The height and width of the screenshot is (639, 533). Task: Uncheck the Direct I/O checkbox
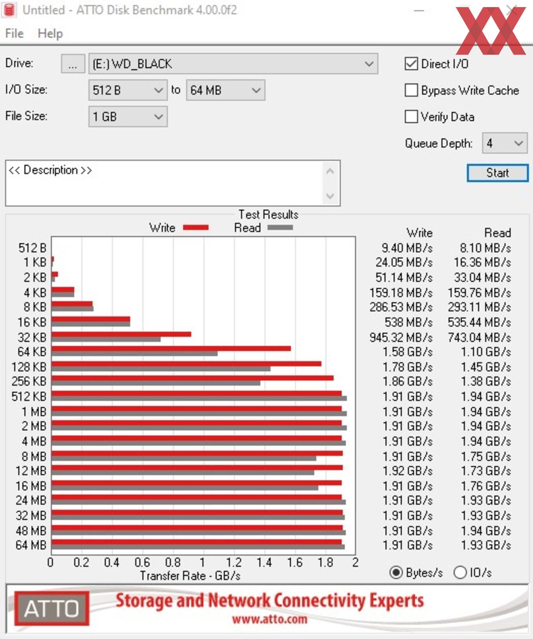click(x=411, y=64)
